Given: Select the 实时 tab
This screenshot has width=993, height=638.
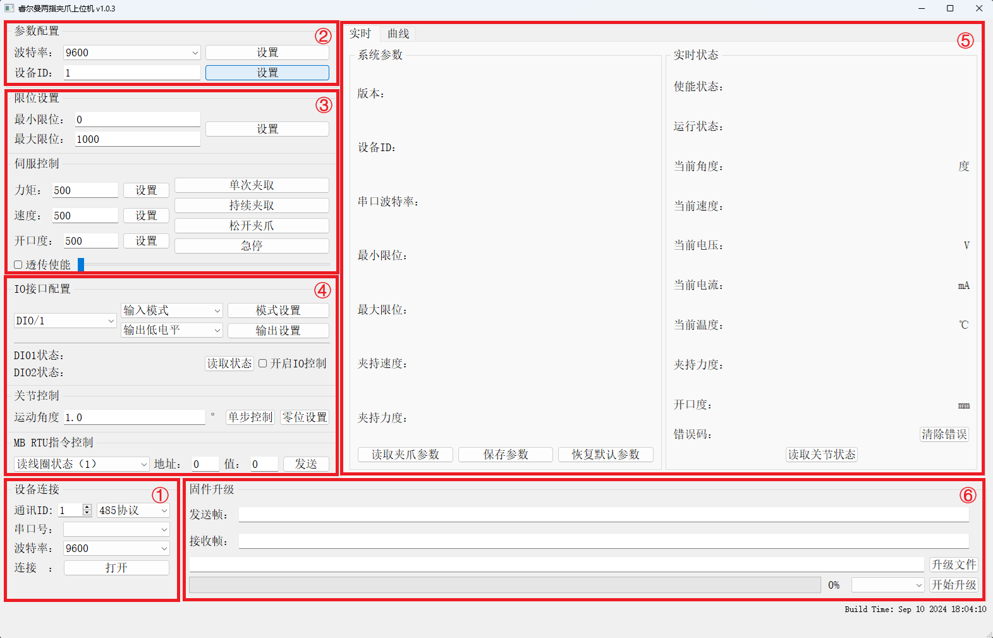Looking at the screenshot, I should [360, 34].
